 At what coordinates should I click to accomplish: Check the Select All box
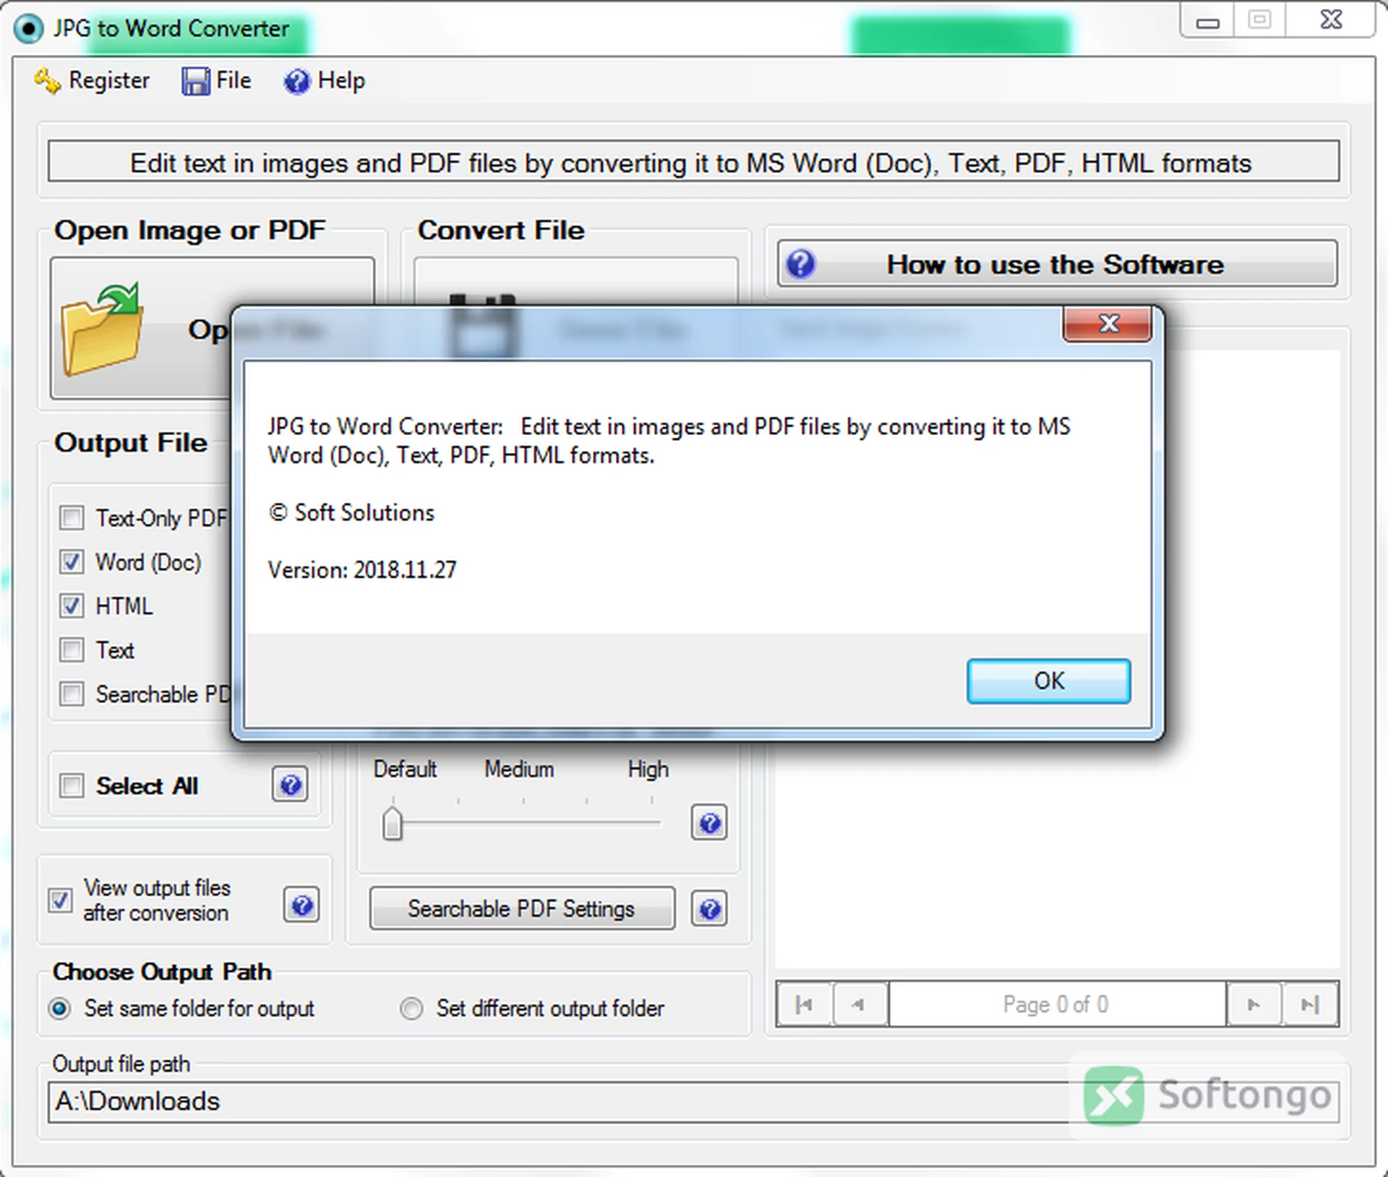tap(72, 785)
